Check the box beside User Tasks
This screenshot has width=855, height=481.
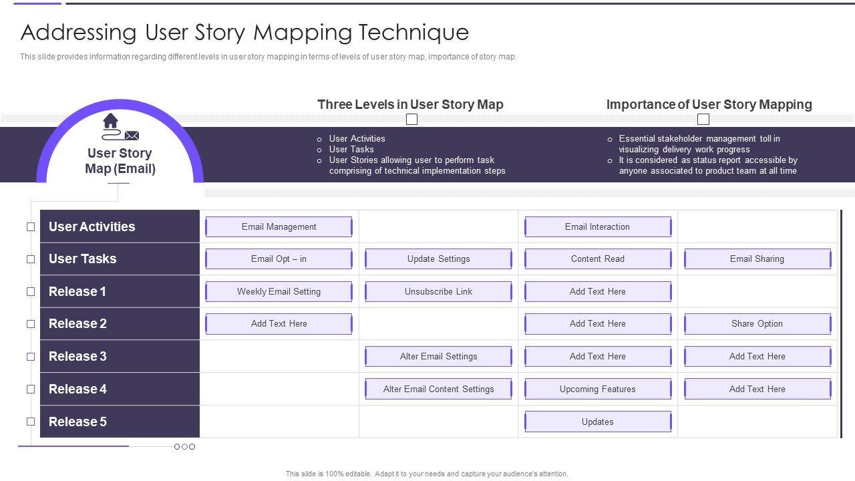click(31, 259)
